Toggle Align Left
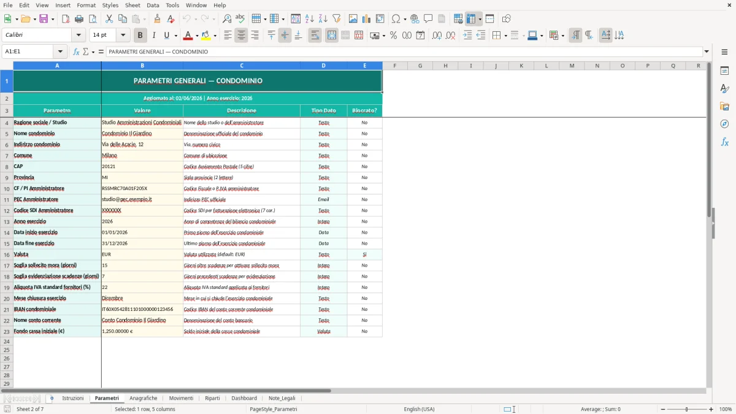This screenshot has height=414, width=736. coord(228,36)
